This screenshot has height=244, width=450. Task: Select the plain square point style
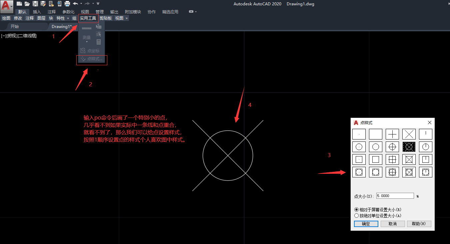click(x=376, y=159)
